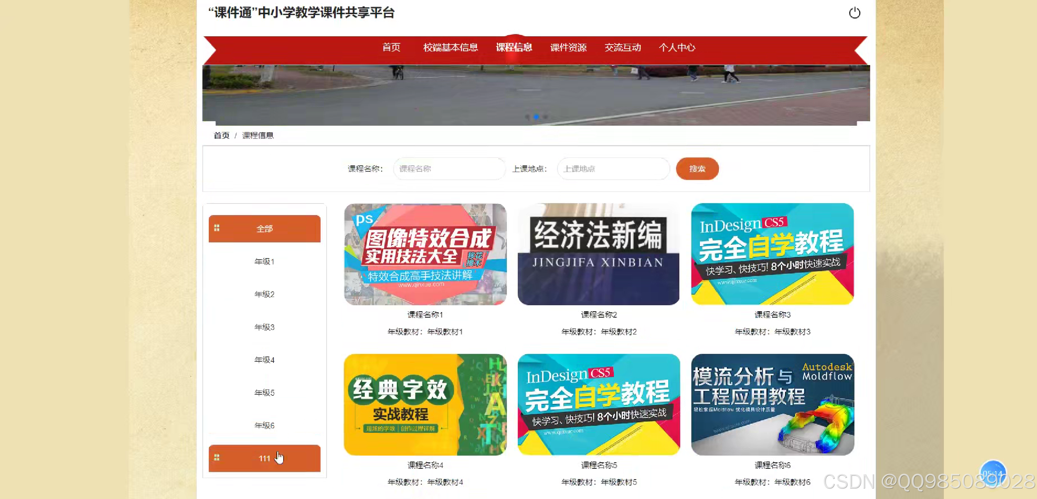The height and width of the screenshot is (499, 1037).
Task: Open 个人中心 menu
Action: [677, 48]
